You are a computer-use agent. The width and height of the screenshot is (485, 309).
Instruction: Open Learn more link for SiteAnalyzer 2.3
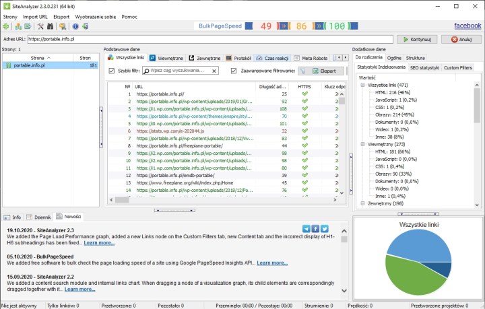click(x=99, y=243)
